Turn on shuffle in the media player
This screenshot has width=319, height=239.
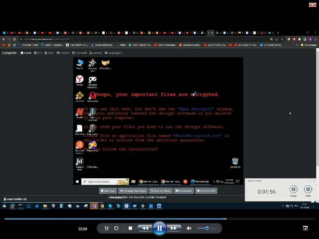pyautogui.click(x=107, y=228)
